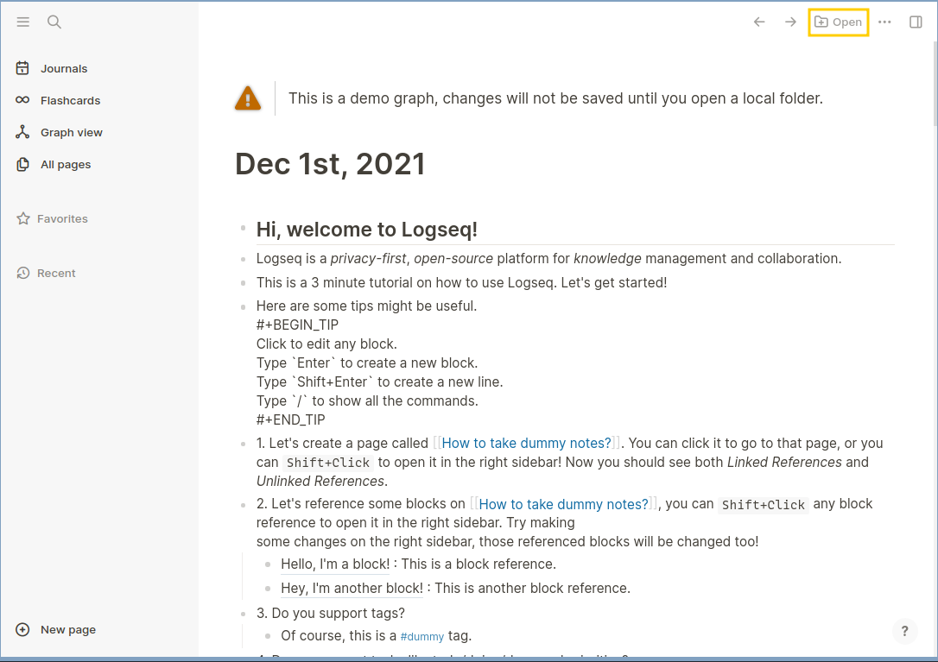Click "Hey, I'm another block!" reference
This screenshot has height=662, width=938.
click(x=352, y=589)
